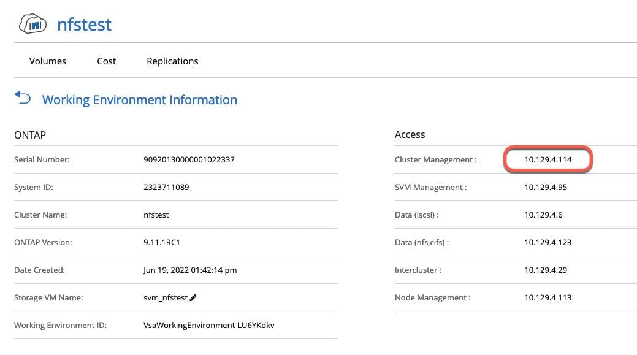Viewport: 637px width, 355px height.
Task: Click the Serial Number value 90920130000001022337
Action: point(189,160)
